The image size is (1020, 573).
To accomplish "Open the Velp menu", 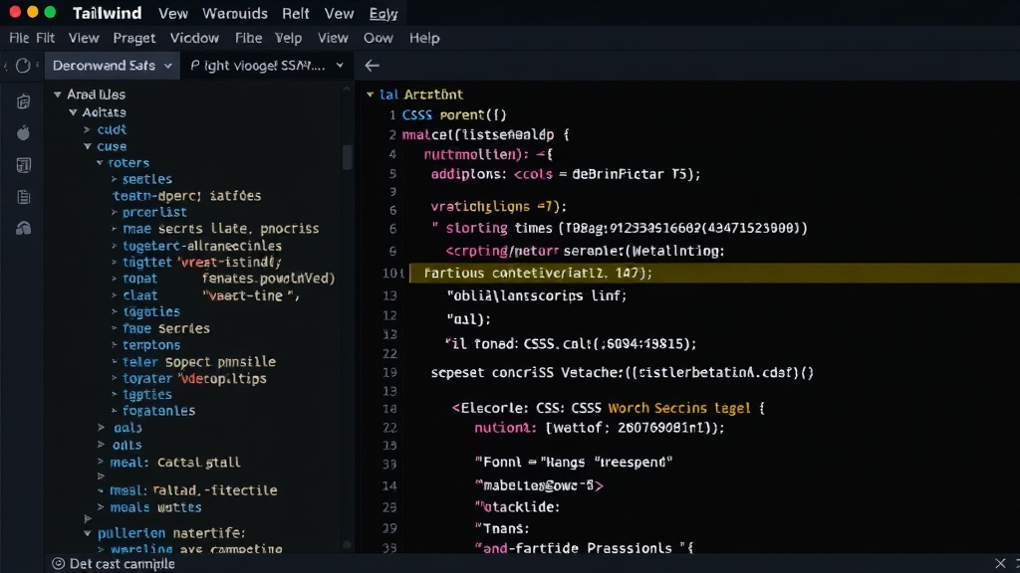I will click(288, 39).
